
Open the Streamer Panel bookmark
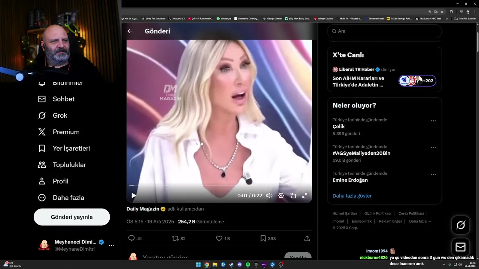(x=374, y=18)
